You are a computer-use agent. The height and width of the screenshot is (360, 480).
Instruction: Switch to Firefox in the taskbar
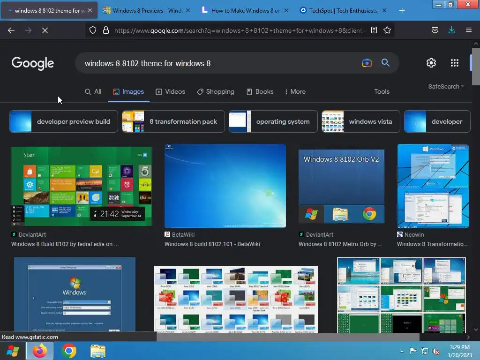pos(40,351)
